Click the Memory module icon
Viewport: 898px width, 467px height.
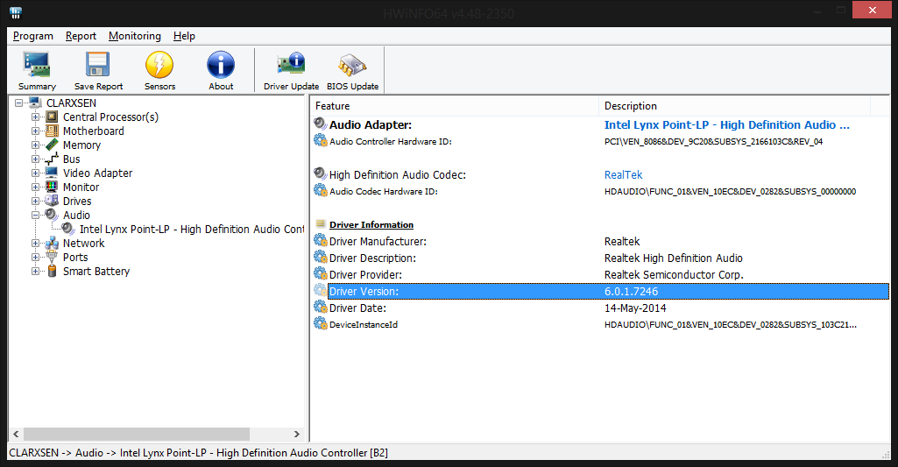tap(52, 145)
